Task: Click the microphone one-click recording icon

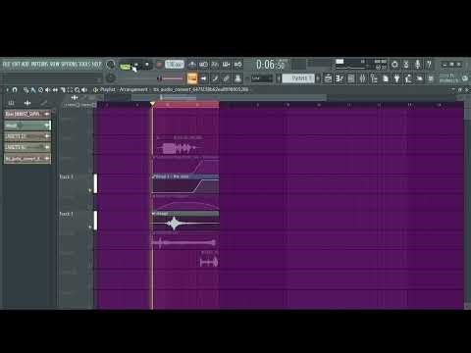Action: pyautogui.click(x=418, y=64)
